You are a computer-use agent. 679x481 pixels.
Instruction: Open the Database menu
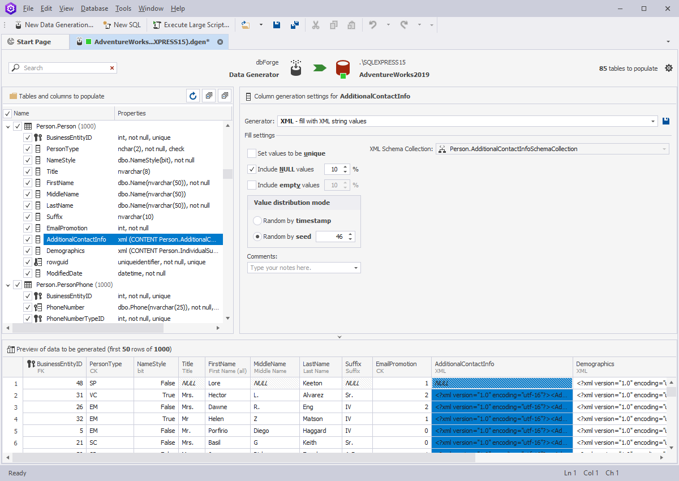pos(94,8)
